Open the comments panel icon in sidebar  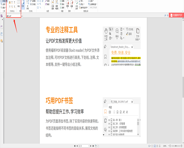coord(2,41)
